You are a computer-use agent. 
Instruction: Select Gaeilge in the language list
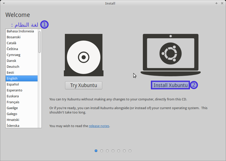(22, 108)
